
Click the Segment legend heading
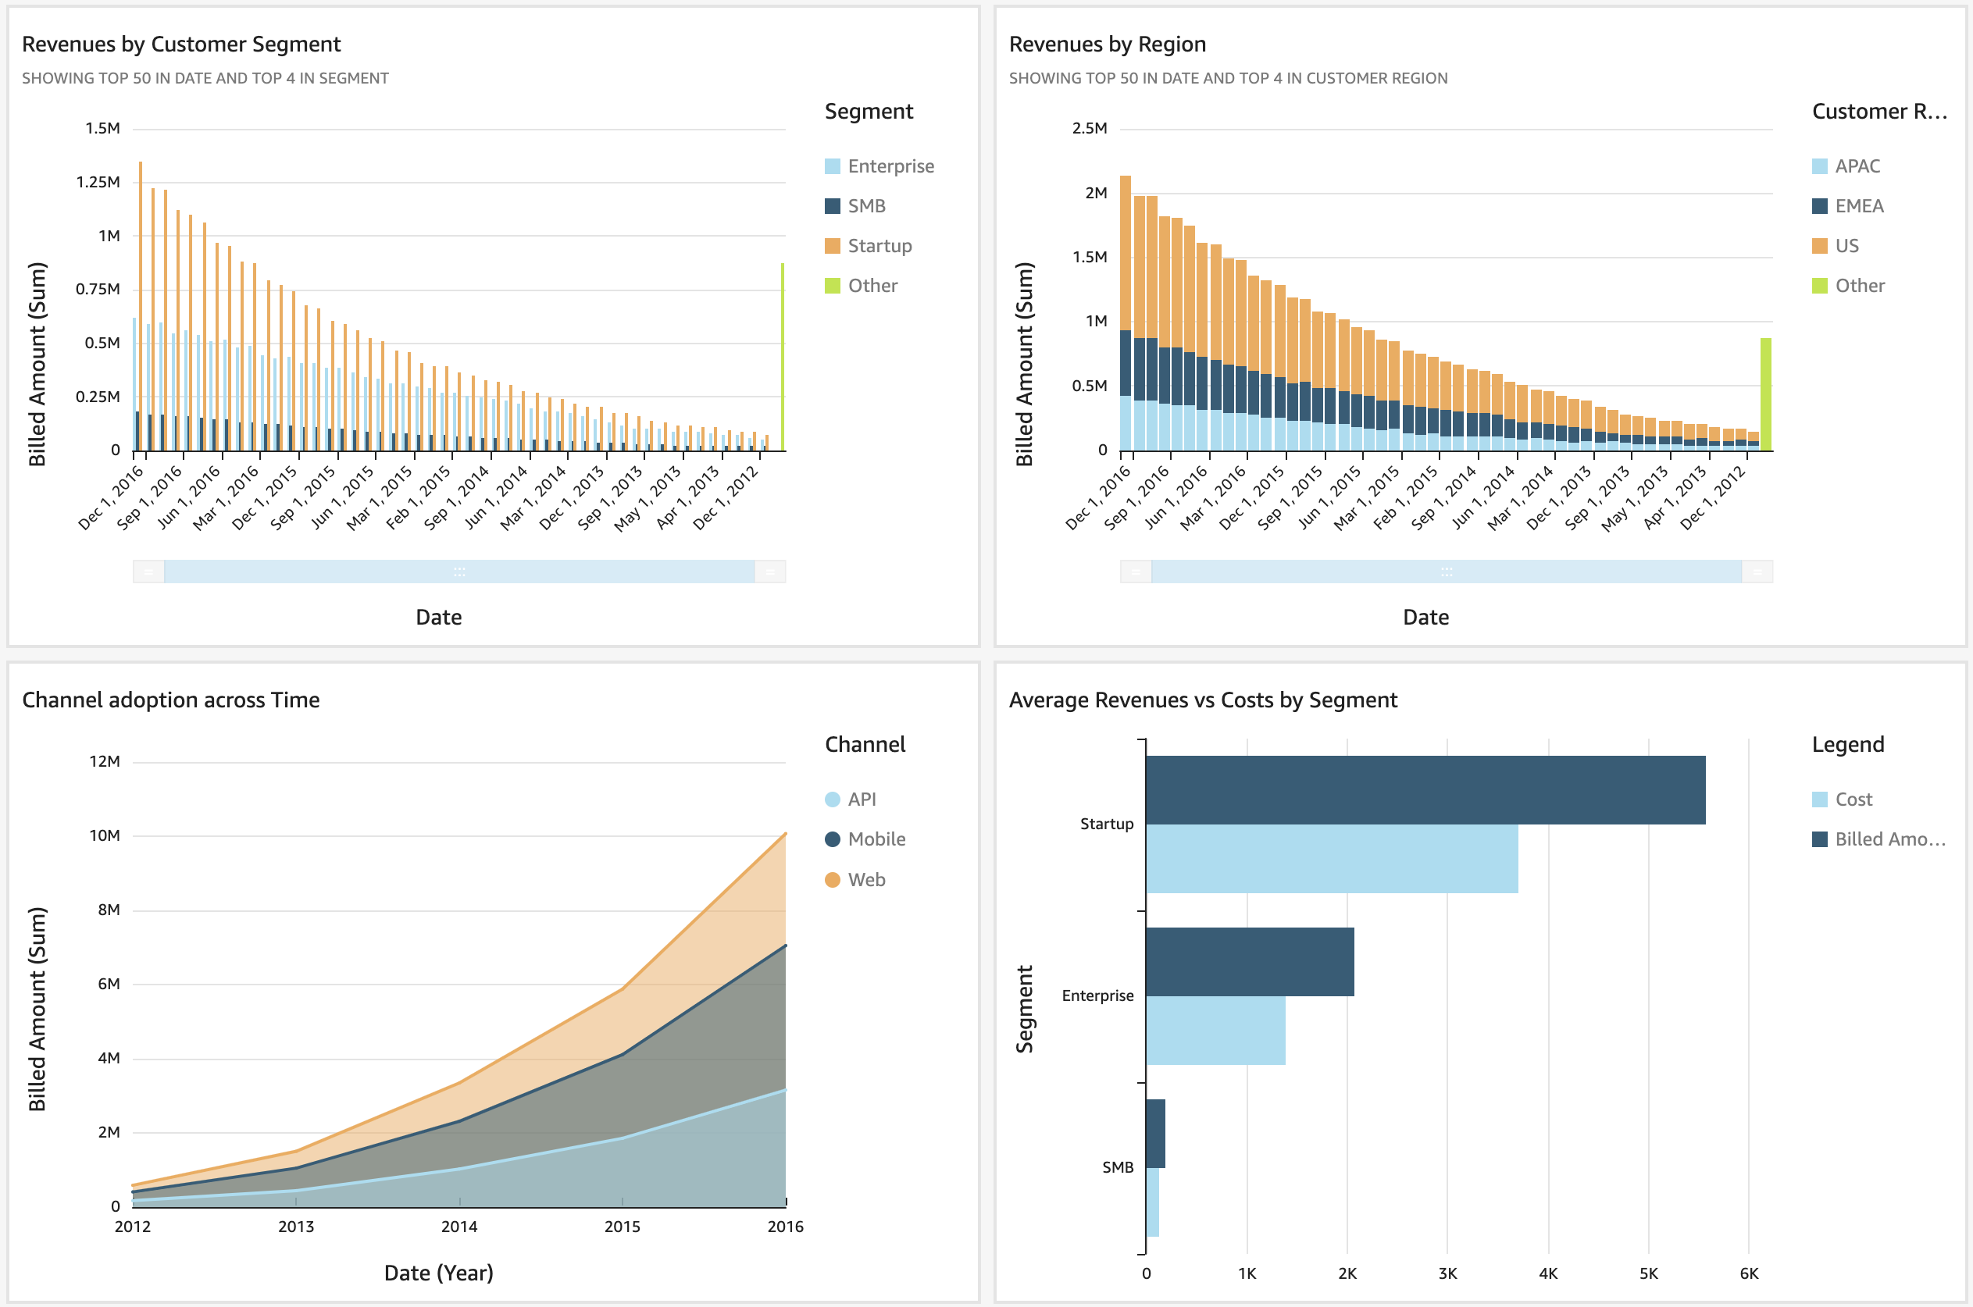(869, 112)
